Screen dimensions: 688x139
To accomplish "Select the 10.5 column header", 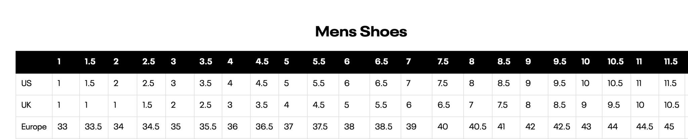I will tap(616, 61).
